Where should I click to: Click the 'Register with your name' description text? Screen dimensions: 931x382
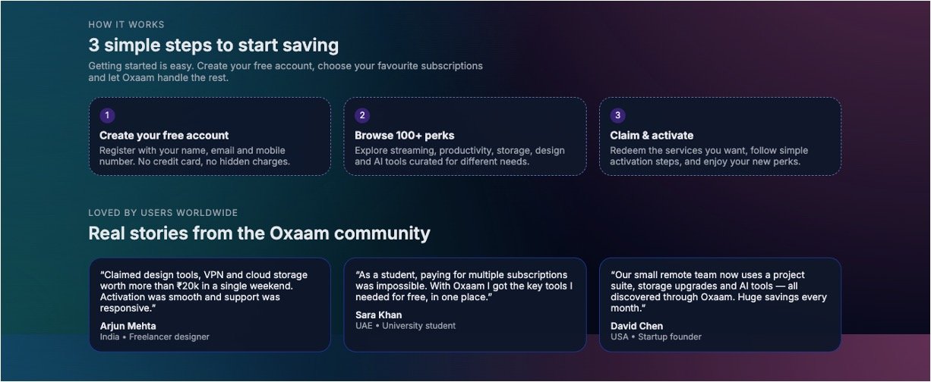(x=194, y=156)
